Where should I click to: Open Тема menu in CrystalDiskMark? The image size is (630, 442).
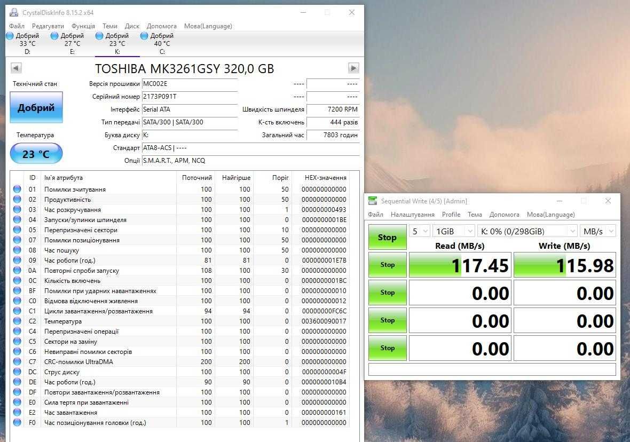[475, 215]
